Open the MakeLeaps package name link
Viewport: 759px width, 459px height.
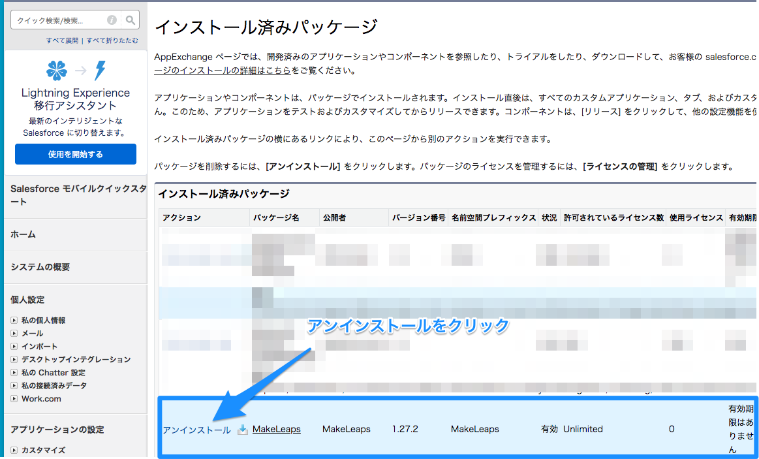coord(277,429)
